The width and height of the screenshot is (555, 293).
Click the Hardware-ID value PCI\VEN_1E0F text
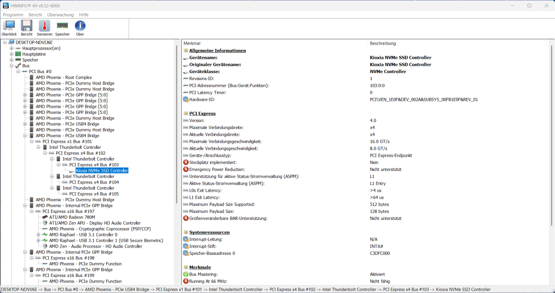click(x=424, y=100)
